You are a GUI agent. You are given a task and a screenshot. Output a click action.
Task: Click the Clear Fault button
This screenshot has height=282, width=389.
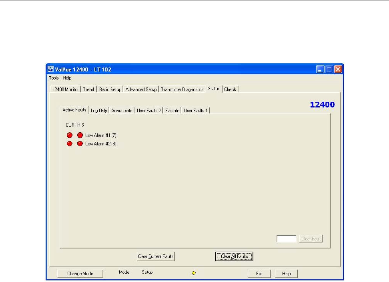pyautogui.click(x=311, y=239)
